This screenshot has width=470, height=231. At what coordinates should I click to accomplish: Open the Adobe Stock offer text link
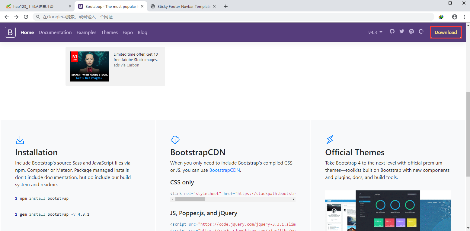(x=136, y=57)
